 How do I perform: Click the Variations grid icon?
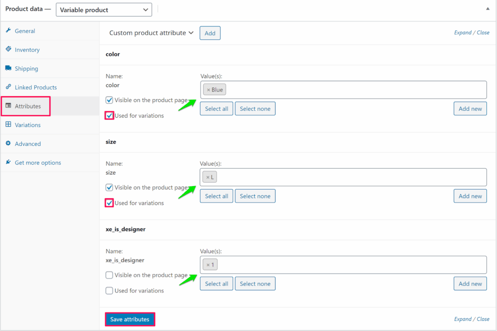tap(8, 125)
